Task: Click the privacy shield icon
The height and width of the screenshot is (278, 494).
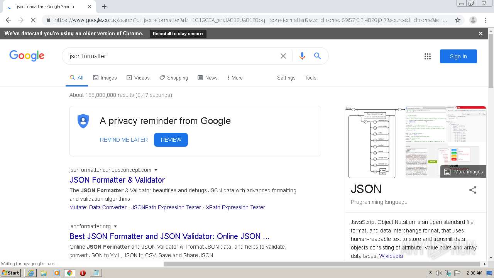Action: pyautogui.click(x=83, y=121)
